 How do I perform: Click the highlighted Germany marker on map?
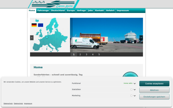click(47, 37)
